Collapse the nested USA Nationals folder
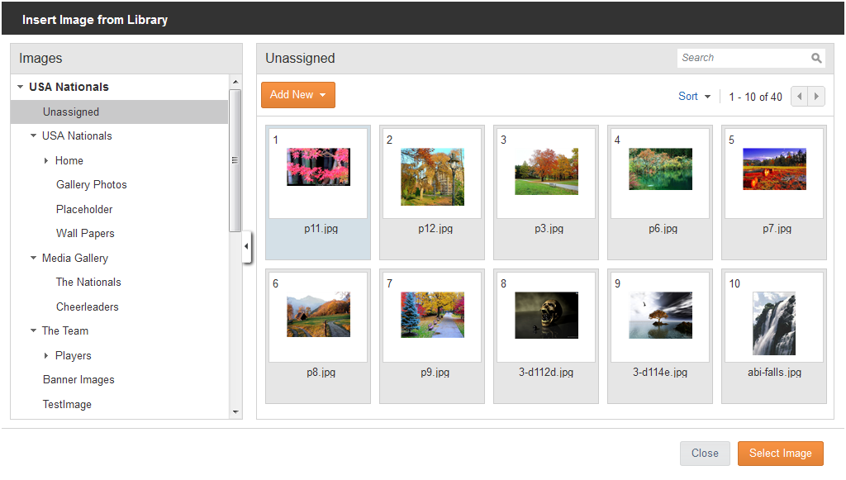The width and height of the screenshot is (846, 480). [x=33, y=136]
